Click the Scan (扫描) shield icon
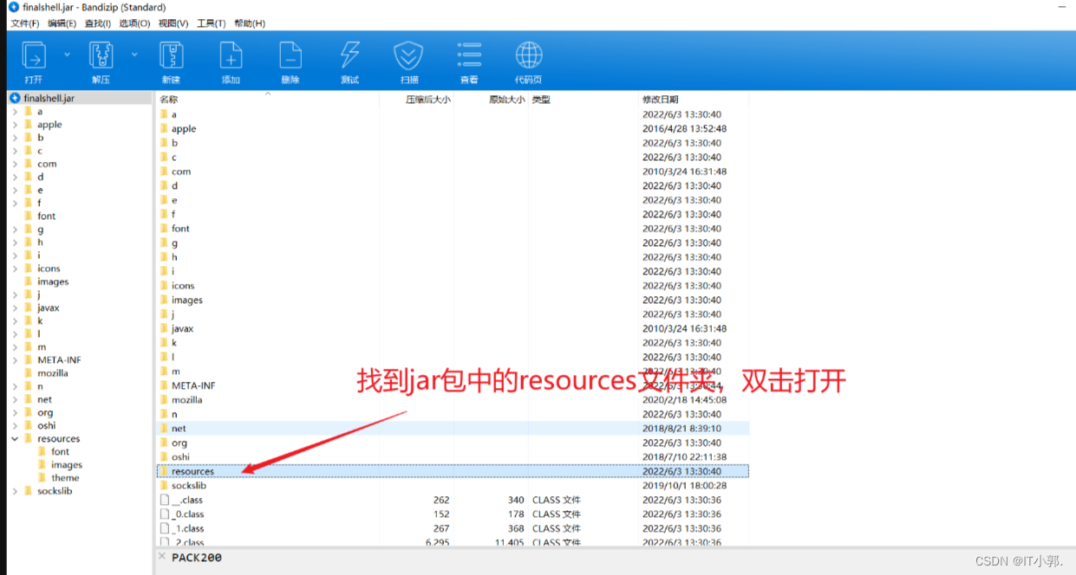 (408, 57)
